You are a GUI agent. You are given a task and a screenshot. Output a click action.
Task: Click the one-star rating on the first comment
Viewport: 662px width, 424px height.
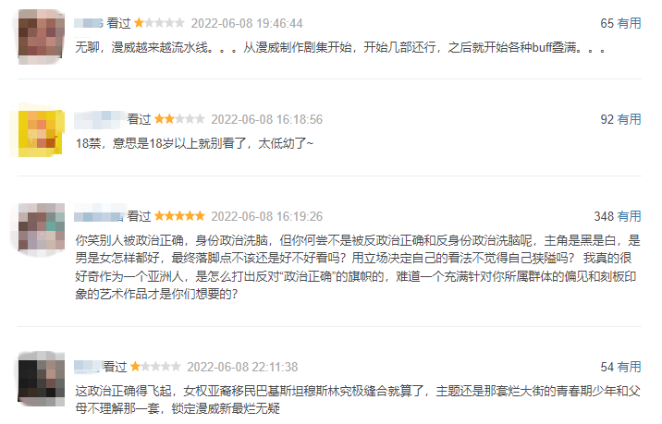[x=159, y=23]
